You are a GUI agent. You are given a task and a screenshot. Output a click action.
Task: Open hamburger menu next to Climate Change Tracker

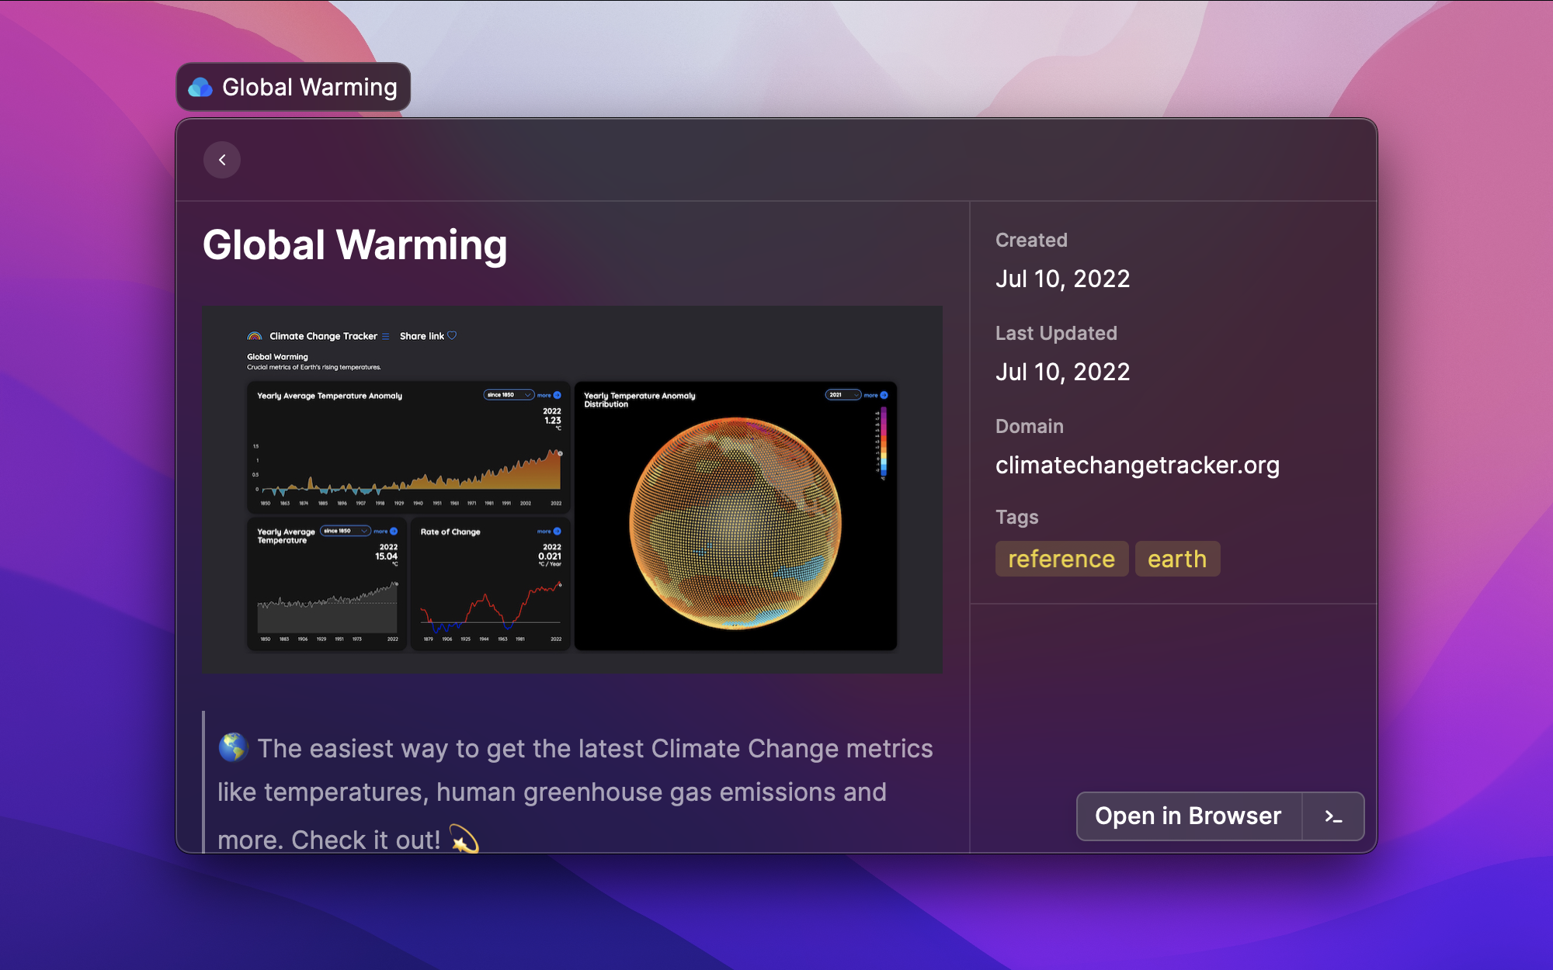click(x=386, y=336)
